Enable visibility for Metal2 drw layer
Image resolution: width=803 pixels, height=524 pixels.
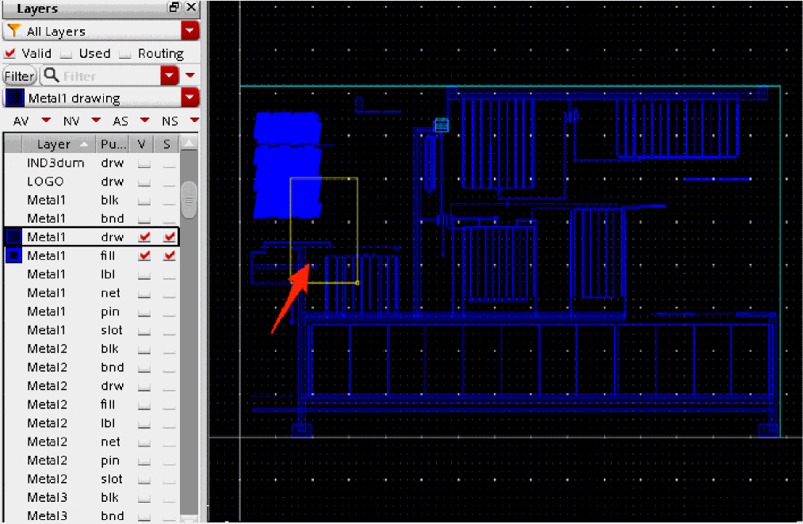[144, 386]
